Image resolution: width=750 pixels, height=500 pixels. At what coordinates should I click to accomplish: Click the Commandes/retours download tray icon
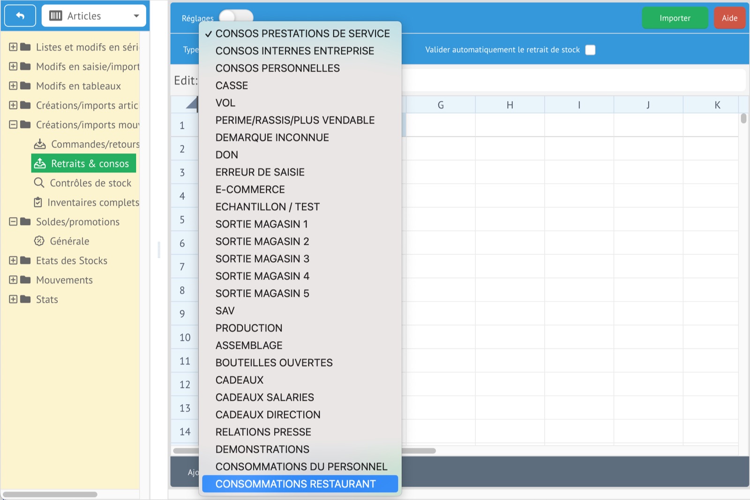[x=40, y=144]
